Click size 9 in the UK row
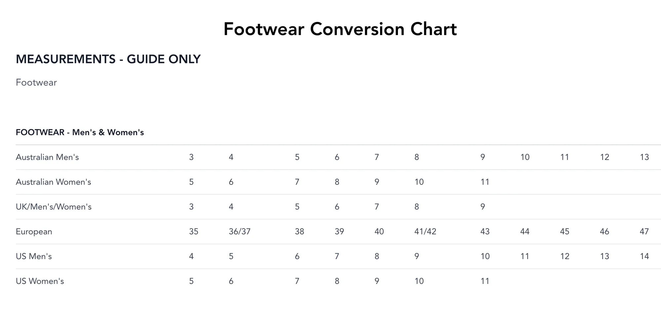 483,207
